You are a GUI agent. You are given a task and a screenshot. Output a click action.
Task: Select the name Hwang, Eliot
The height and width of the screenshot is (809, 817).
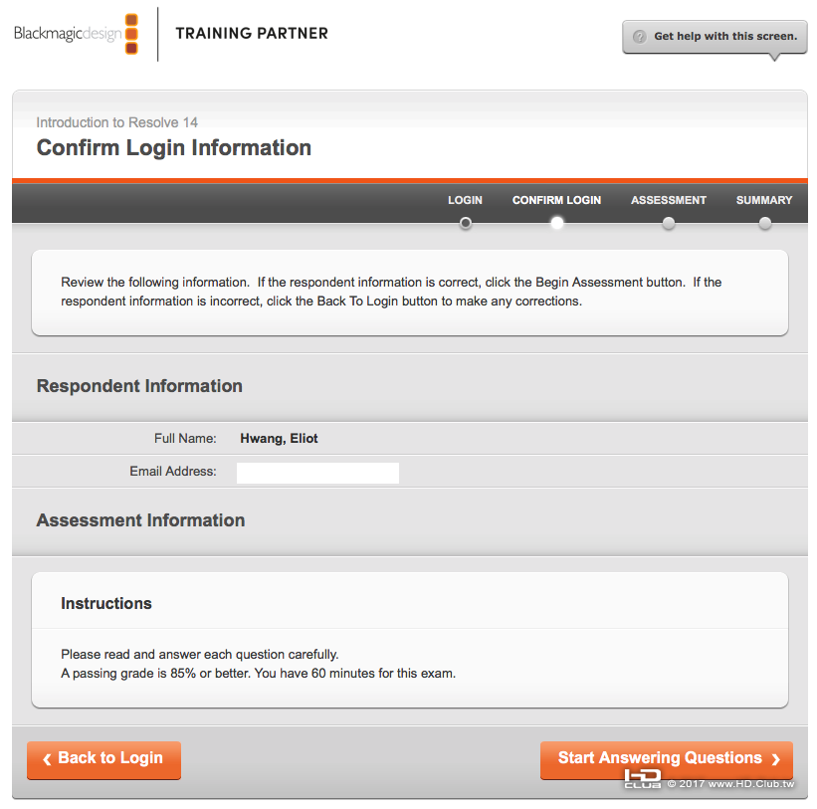pyautogui.click(x=280, y=438)
